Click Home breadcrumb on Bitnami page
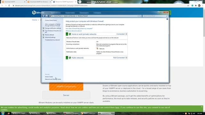 (x=35, y=20)
